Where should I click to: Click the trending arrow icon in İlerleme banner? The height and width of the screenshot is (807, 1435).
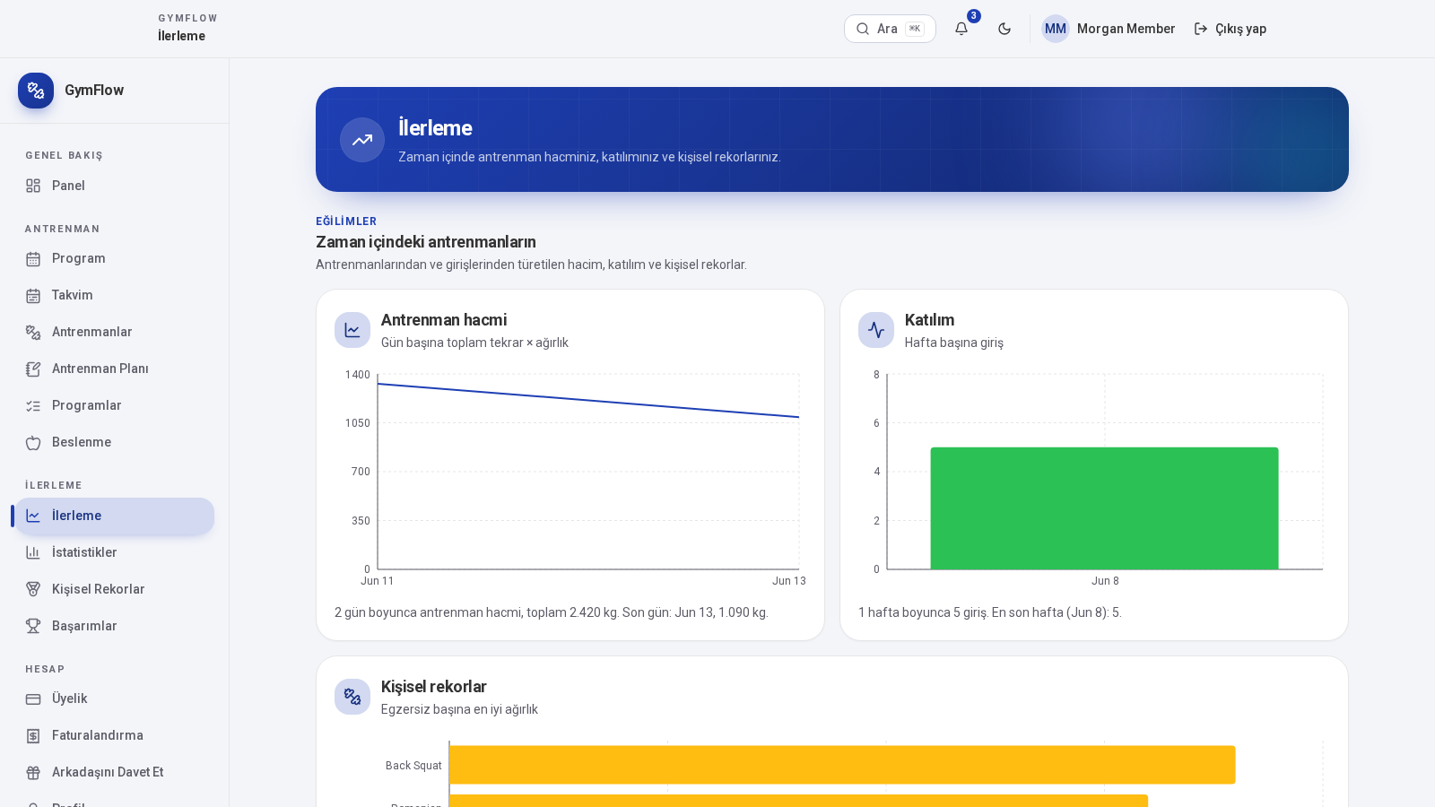[362, 140]
